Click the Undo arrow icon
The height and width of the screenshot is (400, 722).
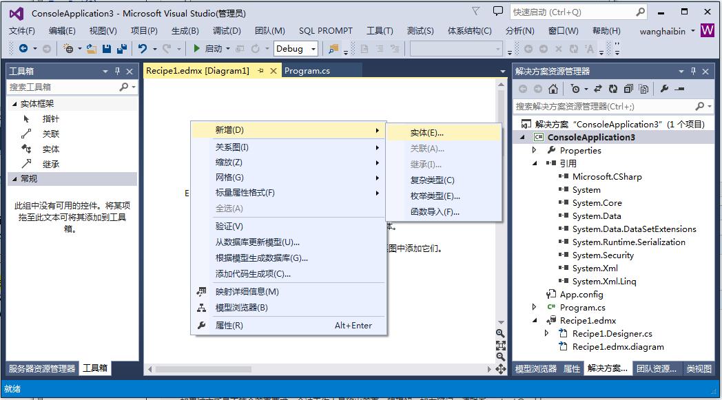[x=143, y=48]
